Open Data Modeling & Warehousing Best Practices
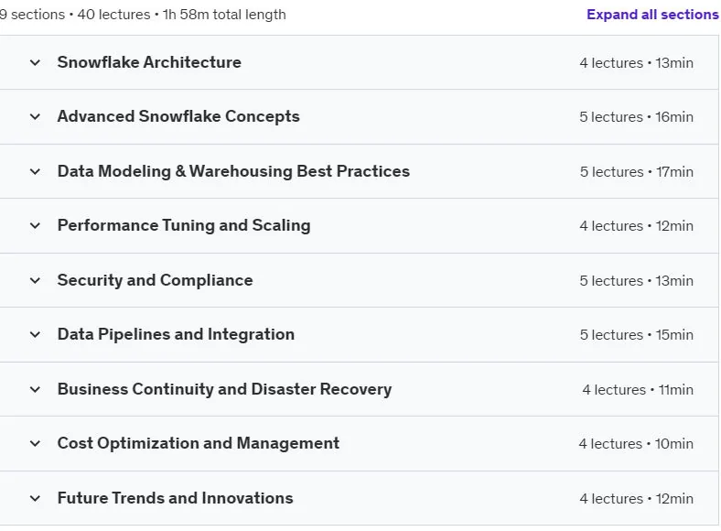Screen dimensions: 721x531 233,171
